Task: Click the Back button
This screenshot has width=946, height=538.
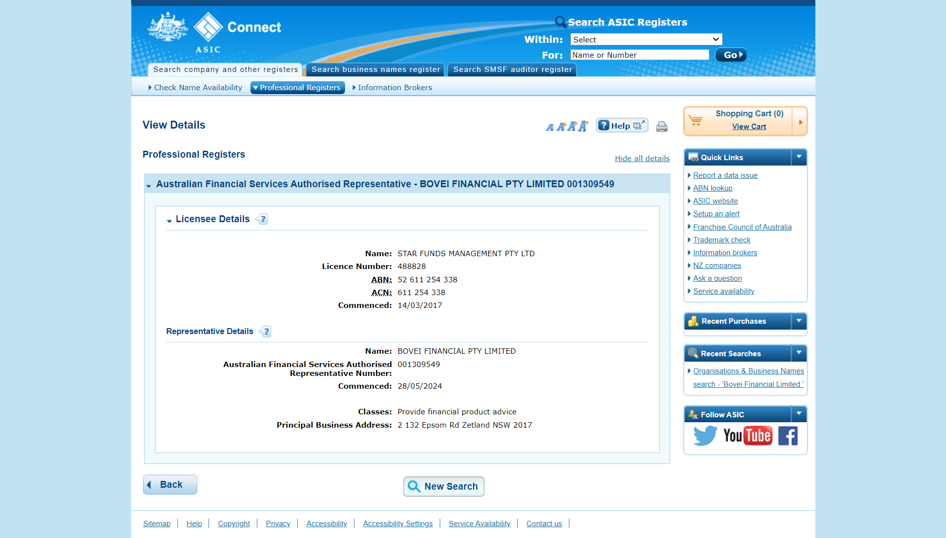Action: coord(170,485)
